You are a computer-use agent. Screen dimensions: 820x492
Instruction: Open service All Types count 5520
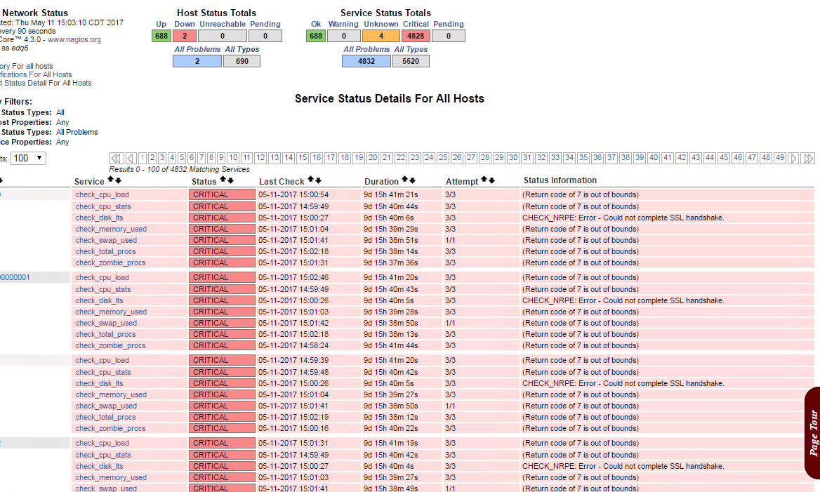point(411,61)
